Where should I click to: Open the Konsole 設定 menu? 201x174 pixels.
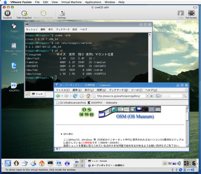75,29
